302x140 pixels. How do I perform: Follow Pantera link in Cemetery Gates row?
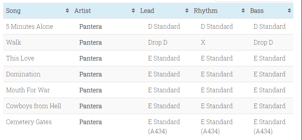tap(90, 122)
